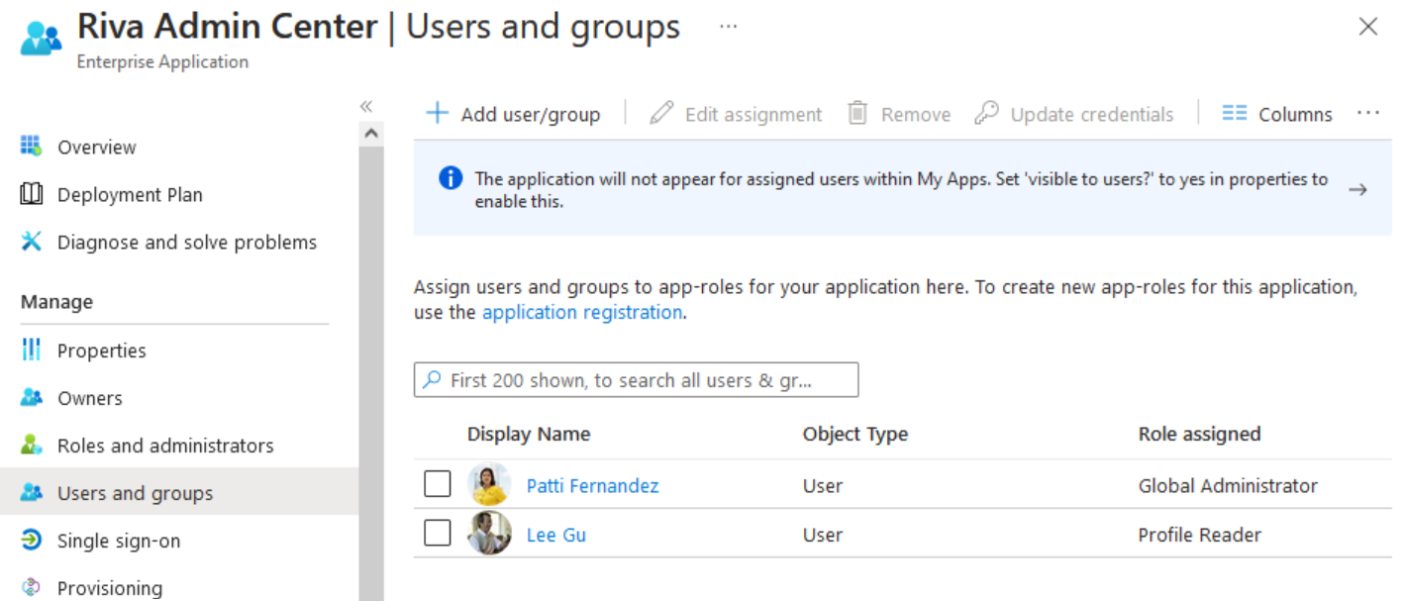The width and height of the screenshot is (1406, 601).
Task: Sort by Role assigned column header
Action: (x=1199, y=434)
